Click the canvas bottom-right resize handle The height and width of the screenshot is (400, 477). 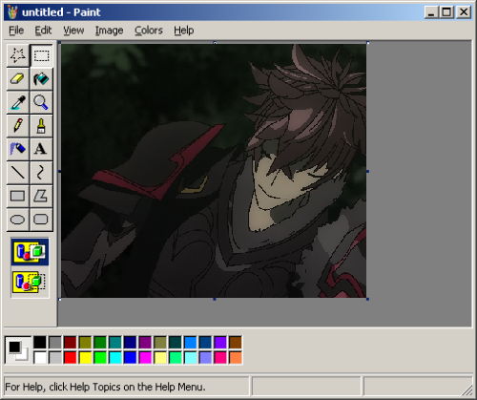pos(367,299)
